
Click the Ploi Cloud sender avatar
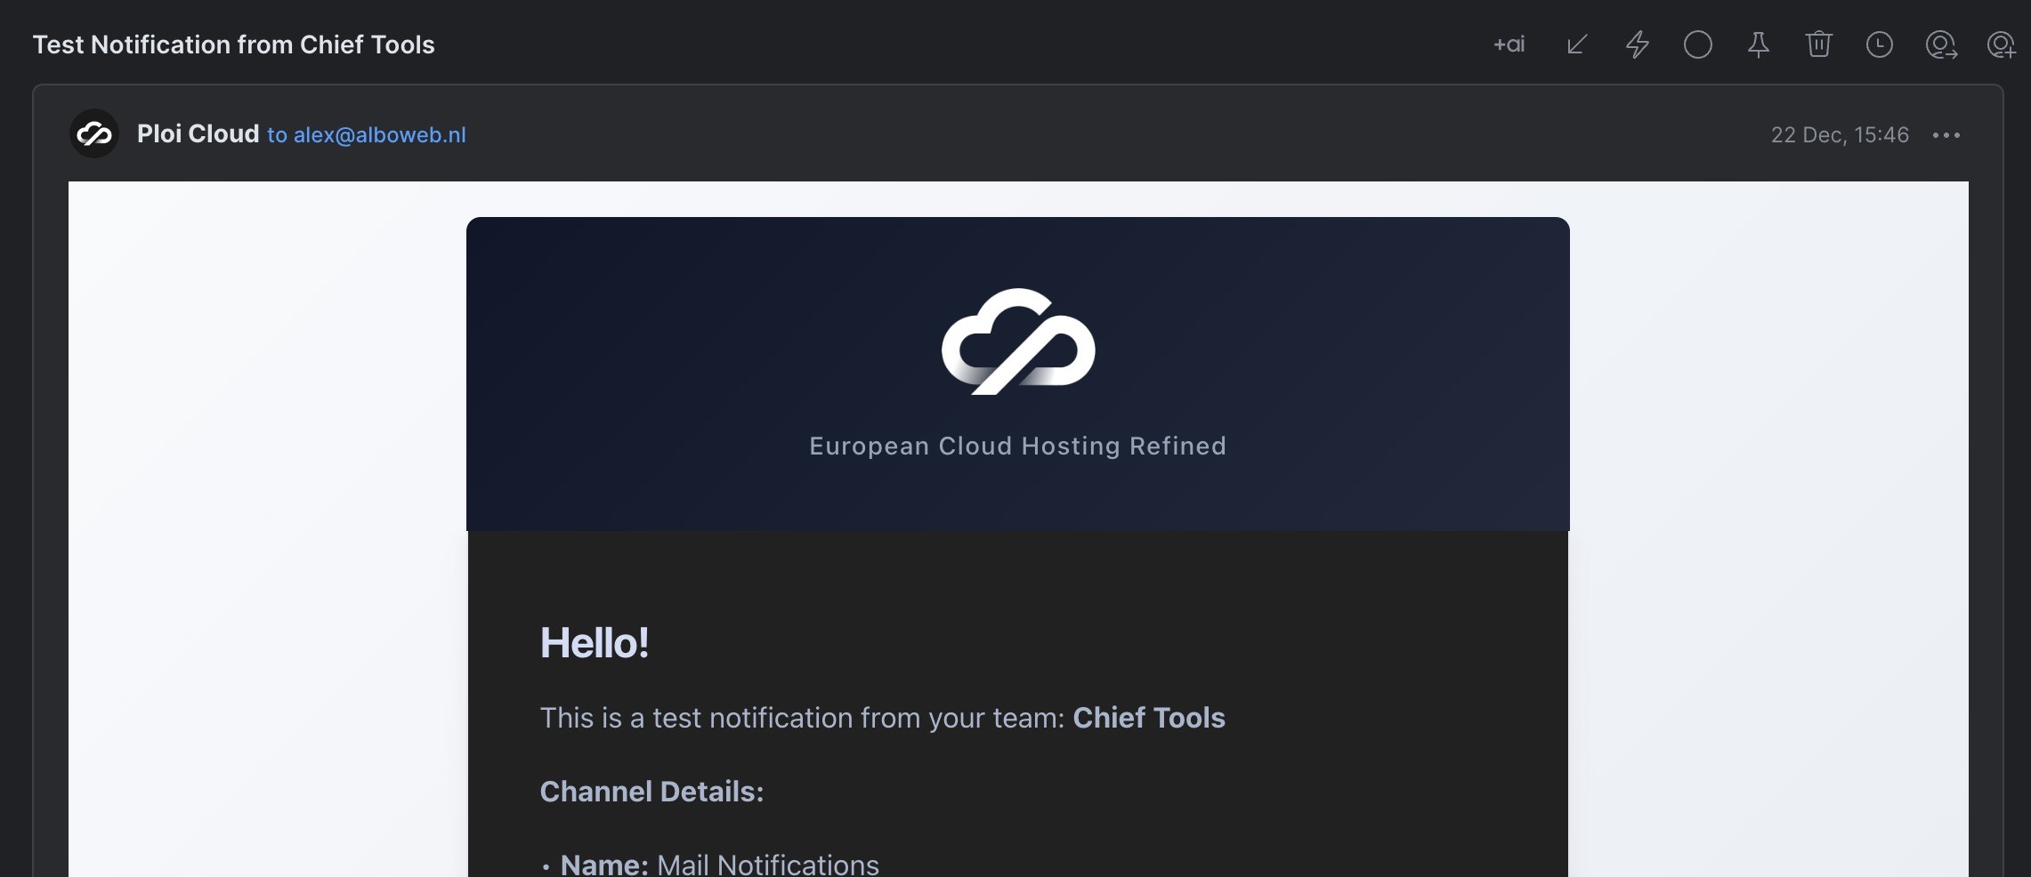pos(94,134)
